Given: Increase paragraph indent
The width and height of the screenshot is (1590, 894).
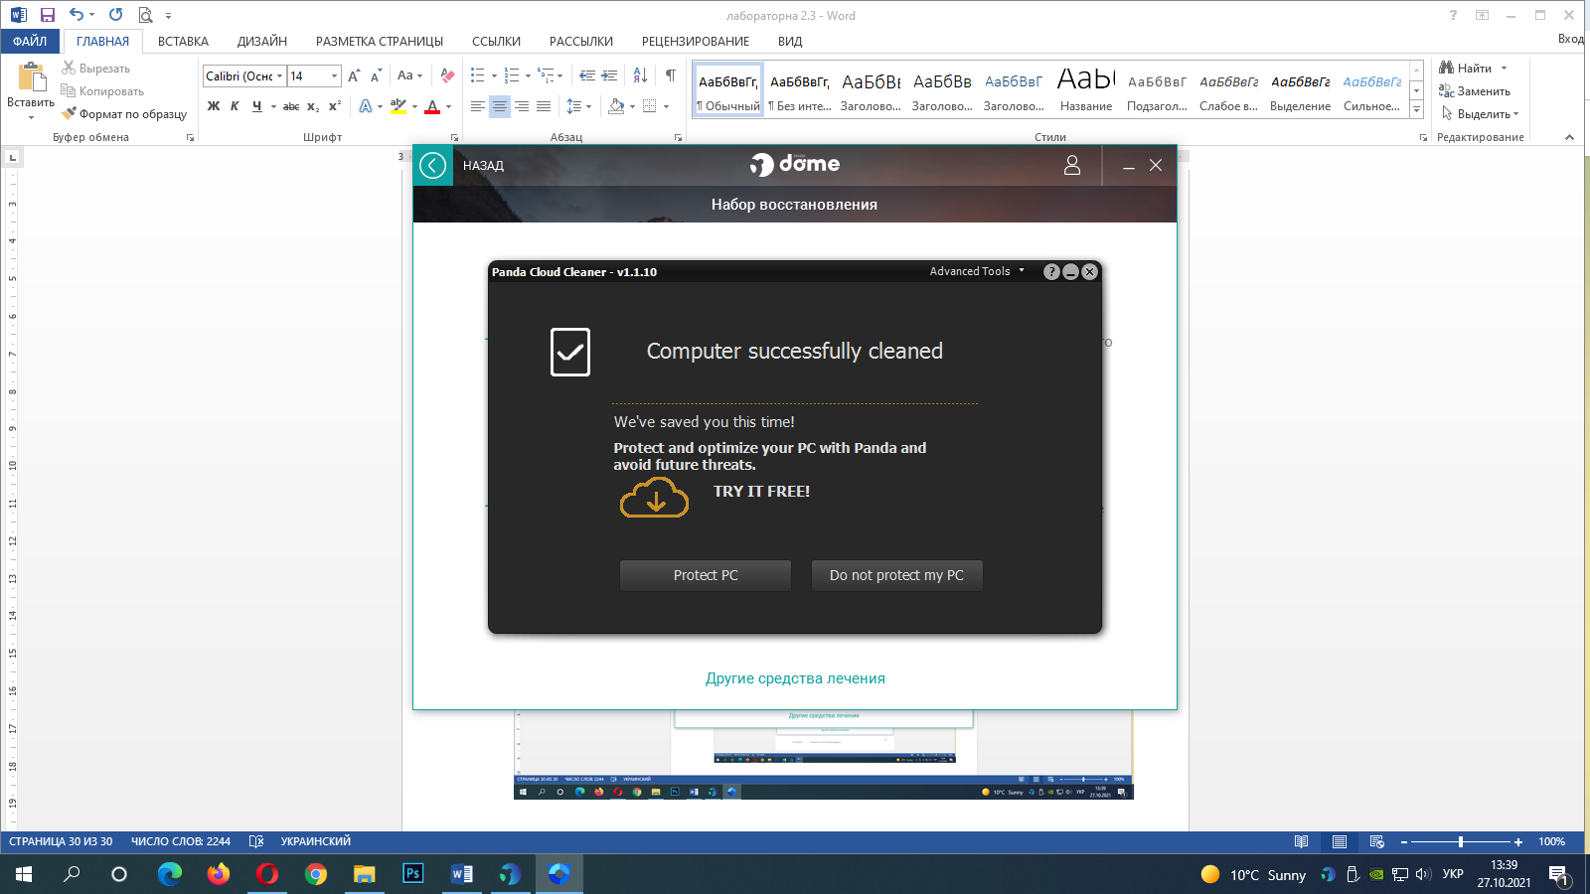Looking at the screenshot, I should pyautogui.click(x=609, y=75).
